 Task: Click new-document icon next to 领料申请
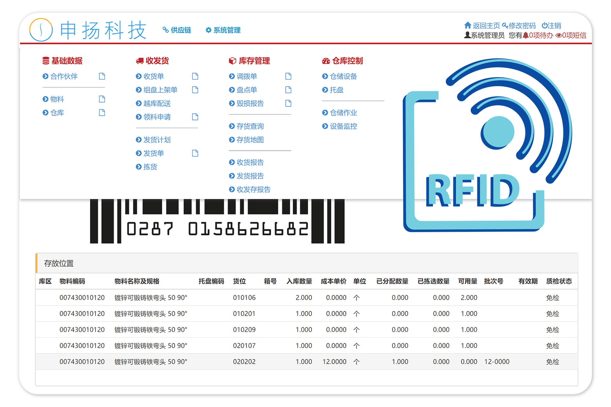pos(195,117)
